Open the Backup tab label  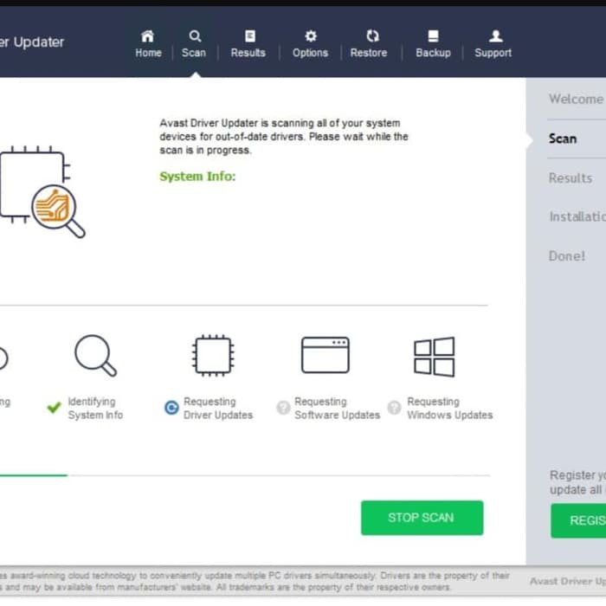click(433, 53)
